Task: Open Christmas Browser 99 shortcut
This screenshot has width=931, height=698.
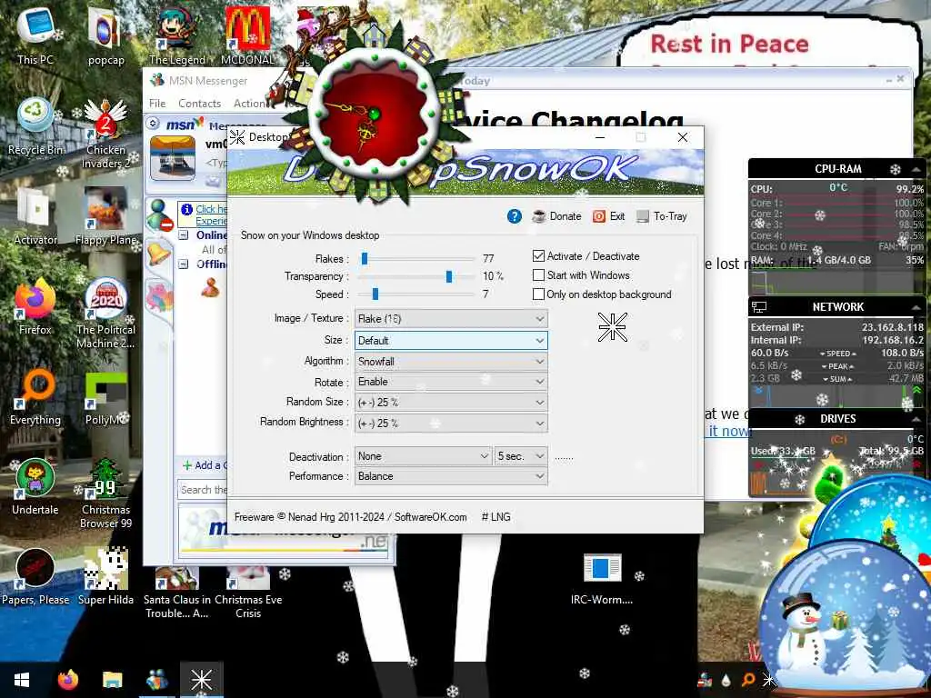Action: [x=105, y=494]
